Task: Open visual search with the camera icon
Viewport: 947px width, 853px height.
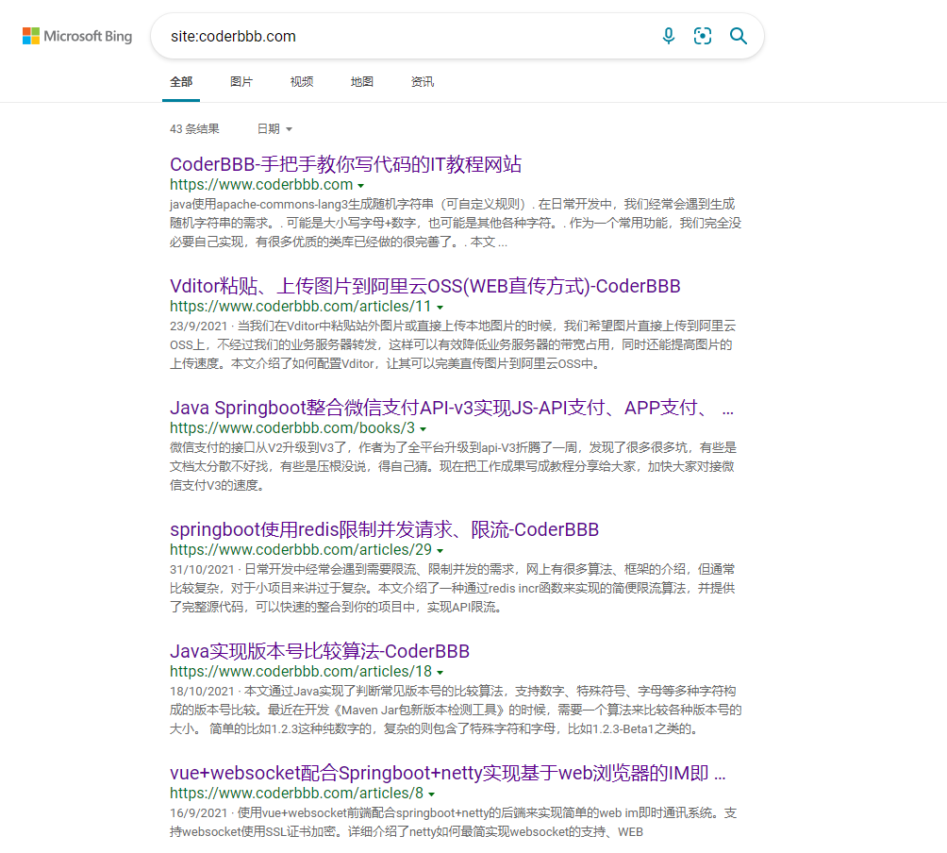Action: coord(703,35)
